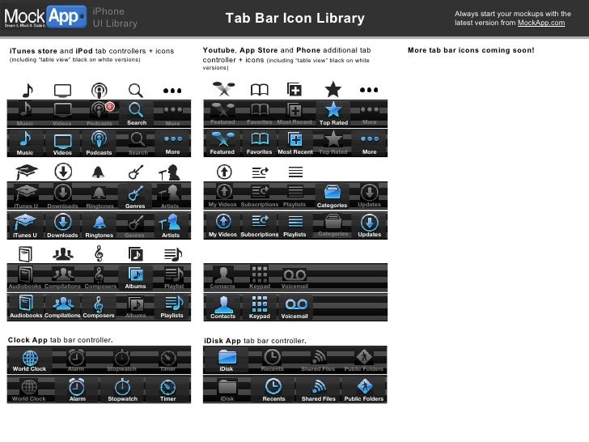Select the blue Videos tab
Viewport: 589px width, 442px height.
click(62, 142)
